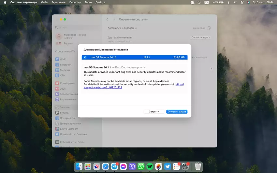Image resolution: width=277 pixels, height=173 pixels.
Task: Open Messenger from the Dock
Action: pyautogui.click(x=123, y=166)
